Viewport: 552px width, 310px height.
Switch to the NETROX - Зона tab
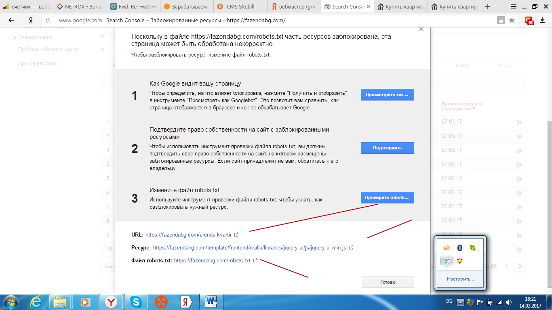pos(80,6)
